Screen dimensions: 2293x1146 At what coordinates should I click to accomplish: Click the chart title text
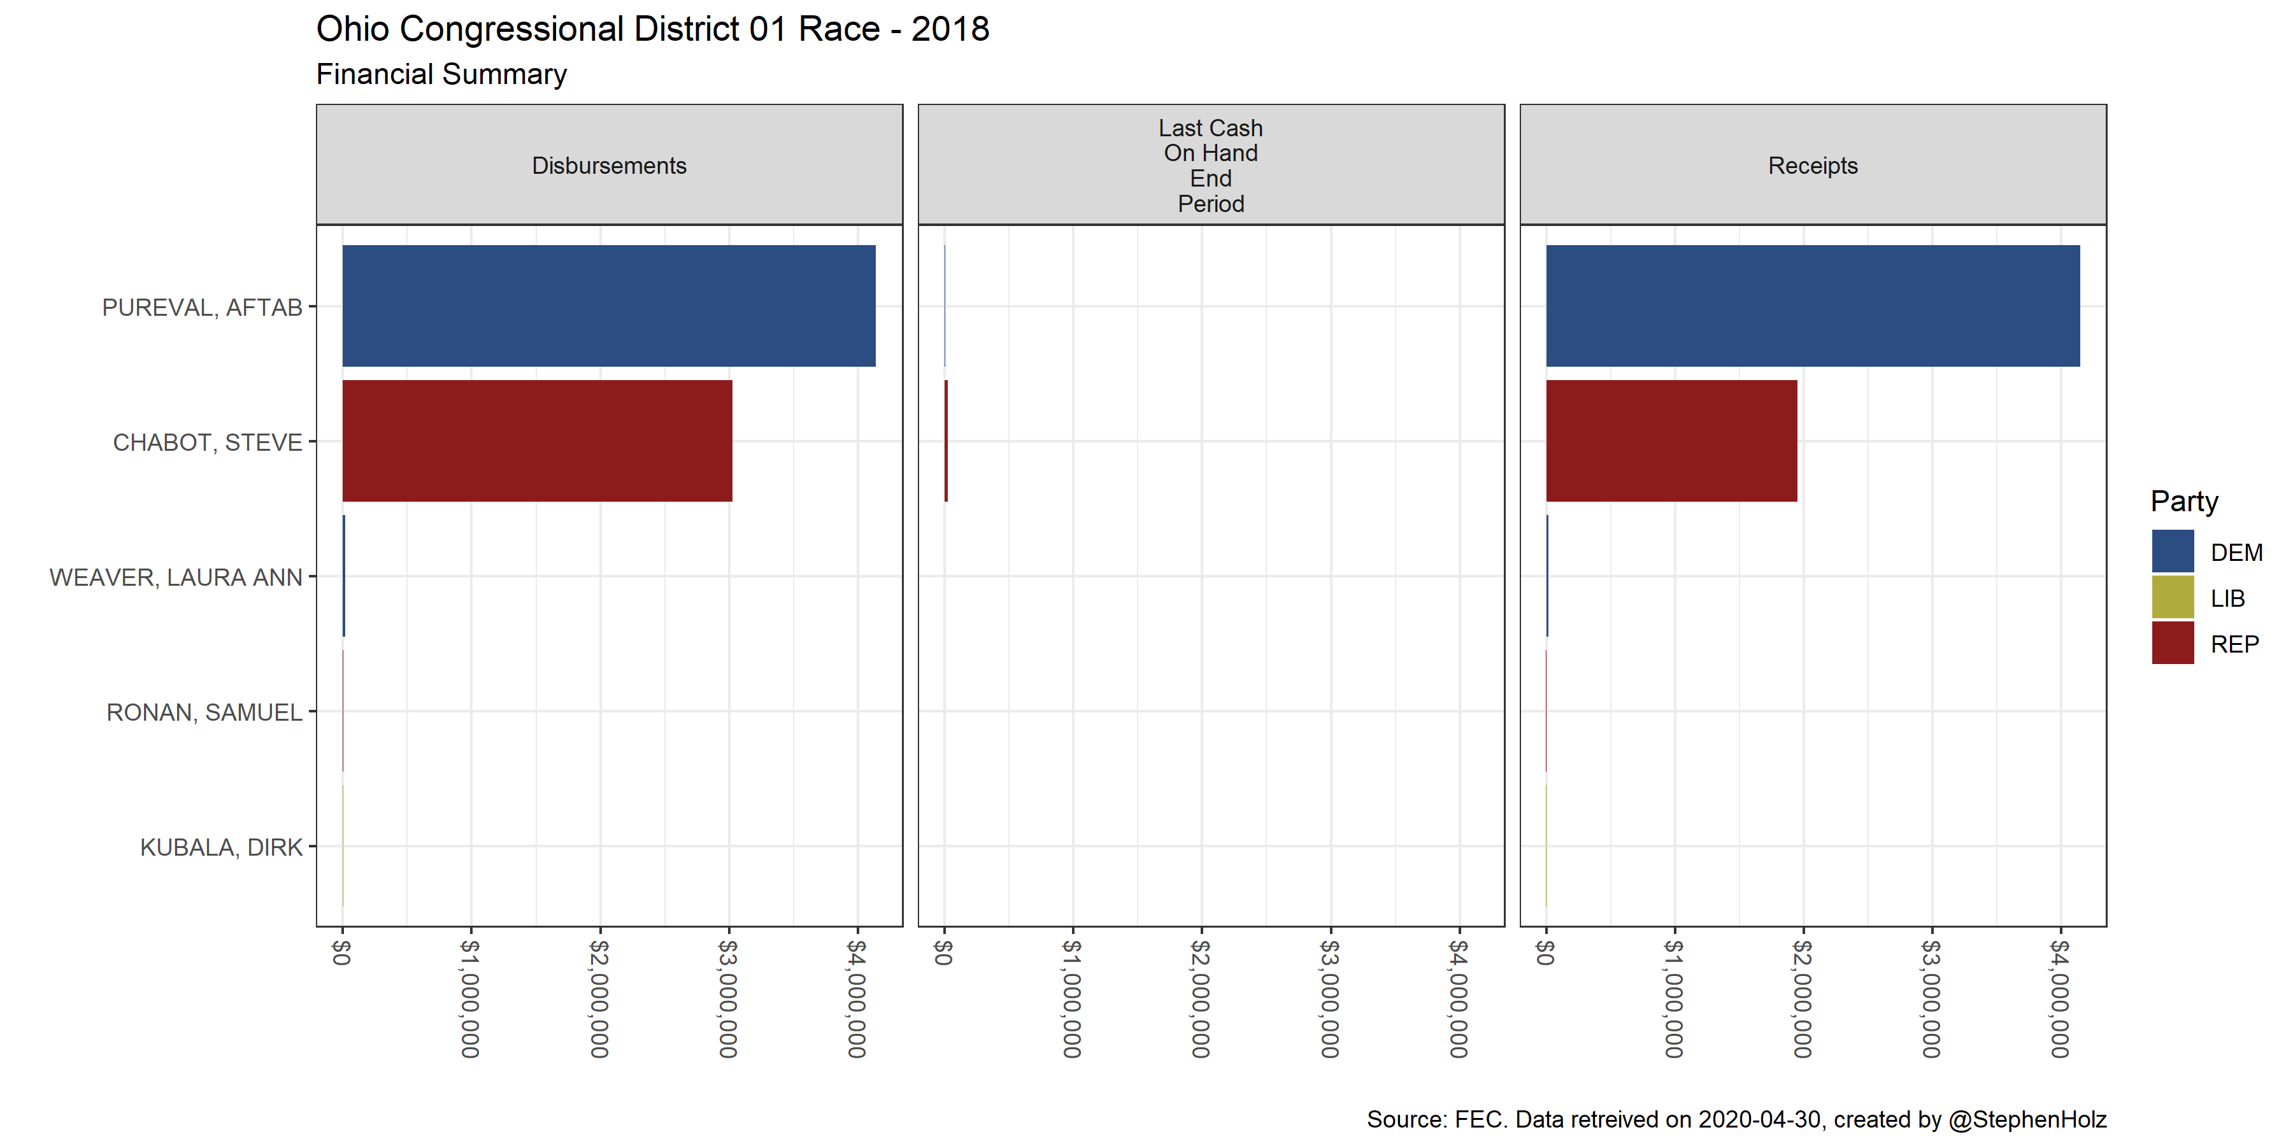652,29
